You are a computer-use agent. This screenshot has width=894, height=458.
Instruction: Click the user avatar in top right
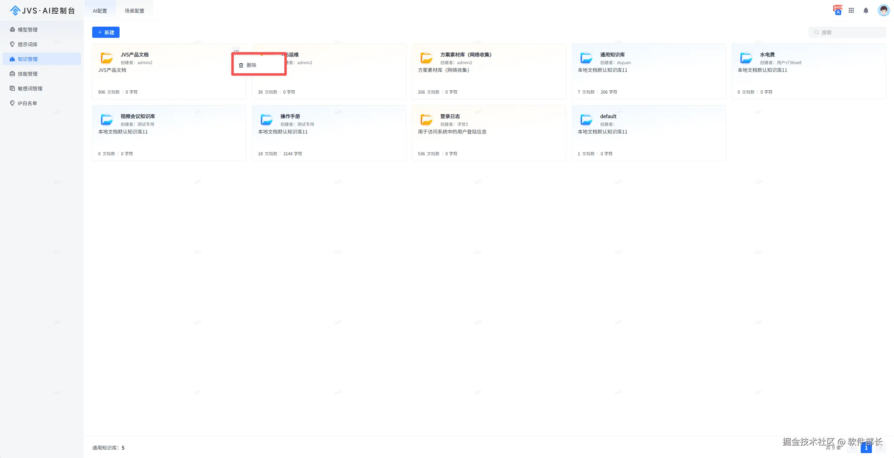pyautogui.click(x=883, y=11)
